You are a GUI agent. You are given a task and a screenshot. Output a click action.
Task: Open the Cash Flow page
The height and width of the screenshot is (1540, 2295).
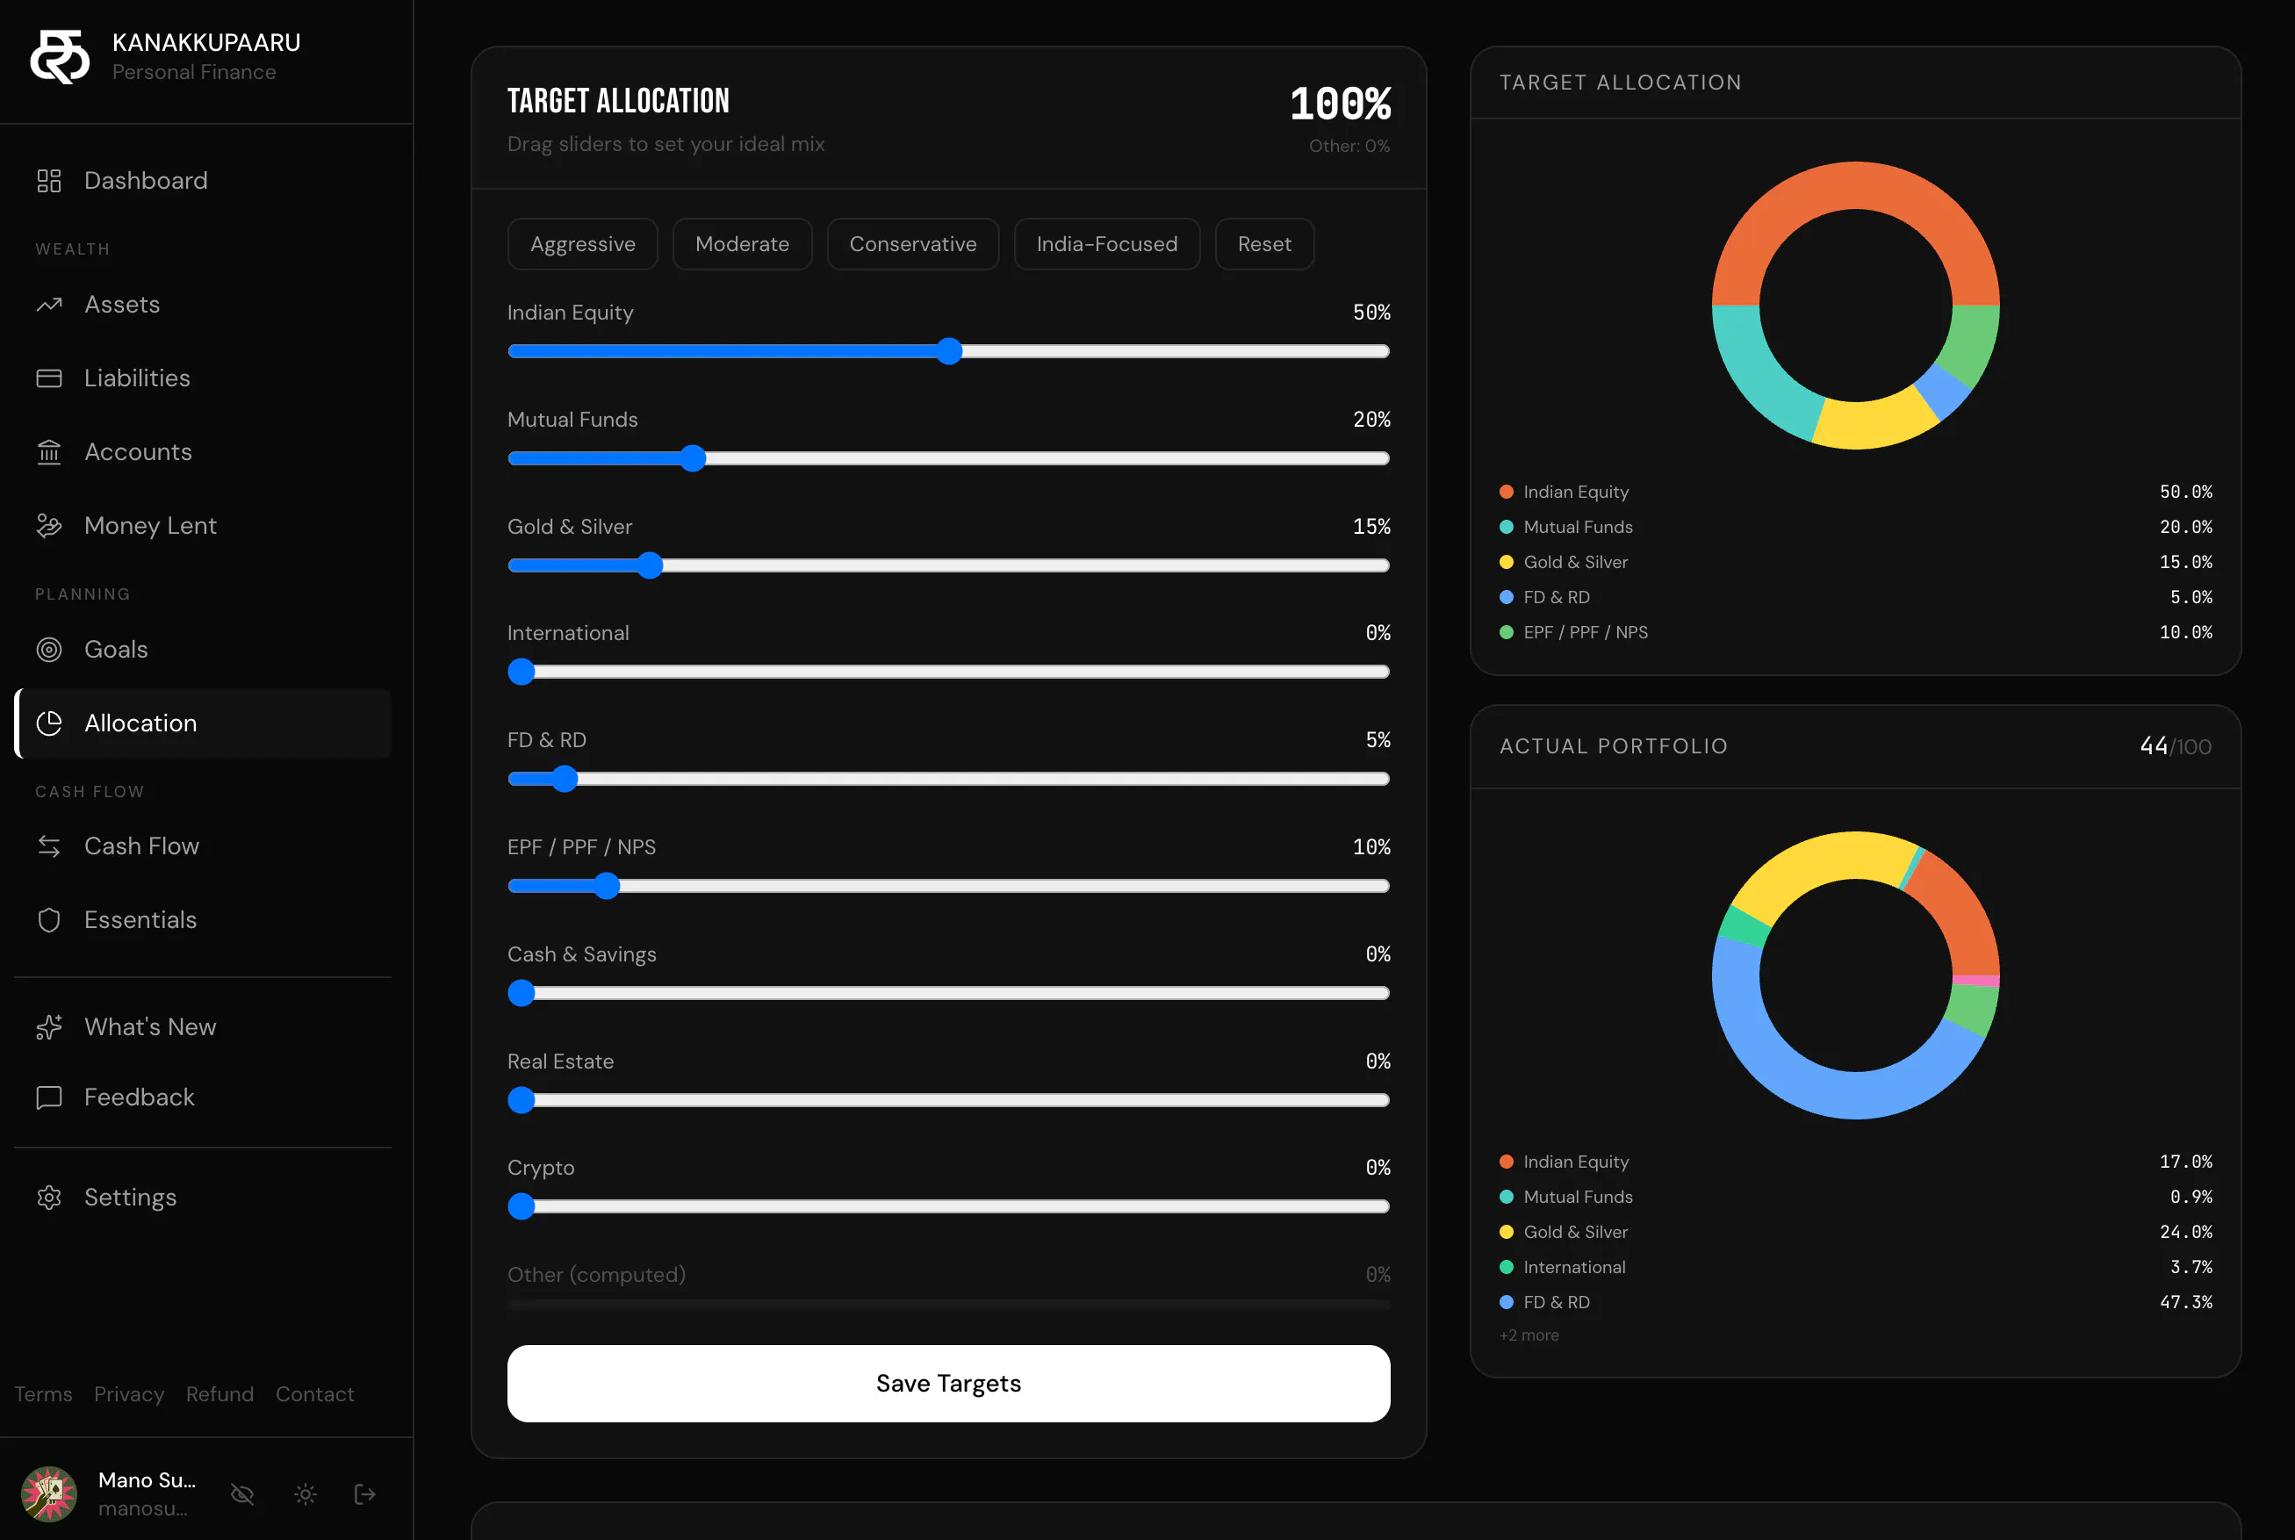[204, 846]
